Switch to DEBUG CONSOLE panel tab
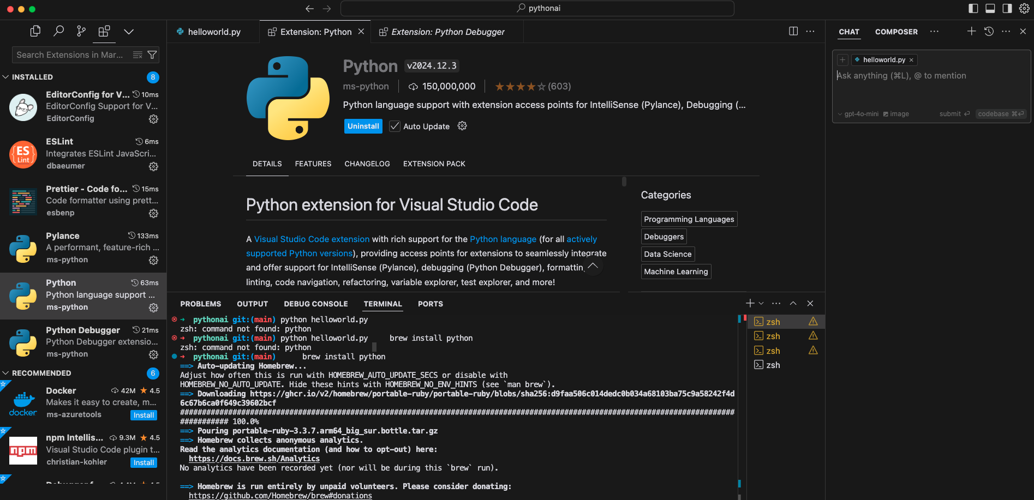Viewport: 1034px width, 500px height. [x=316, y=304]
